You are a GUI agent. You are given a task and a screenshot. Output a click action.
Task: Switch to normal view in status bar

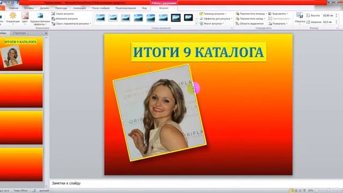tap(292, 191)
